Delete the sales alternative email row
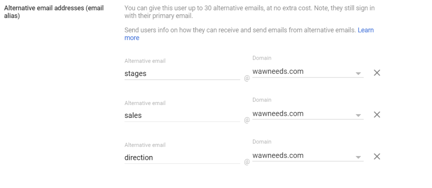 pyautogui.click(x=377, y=115)
